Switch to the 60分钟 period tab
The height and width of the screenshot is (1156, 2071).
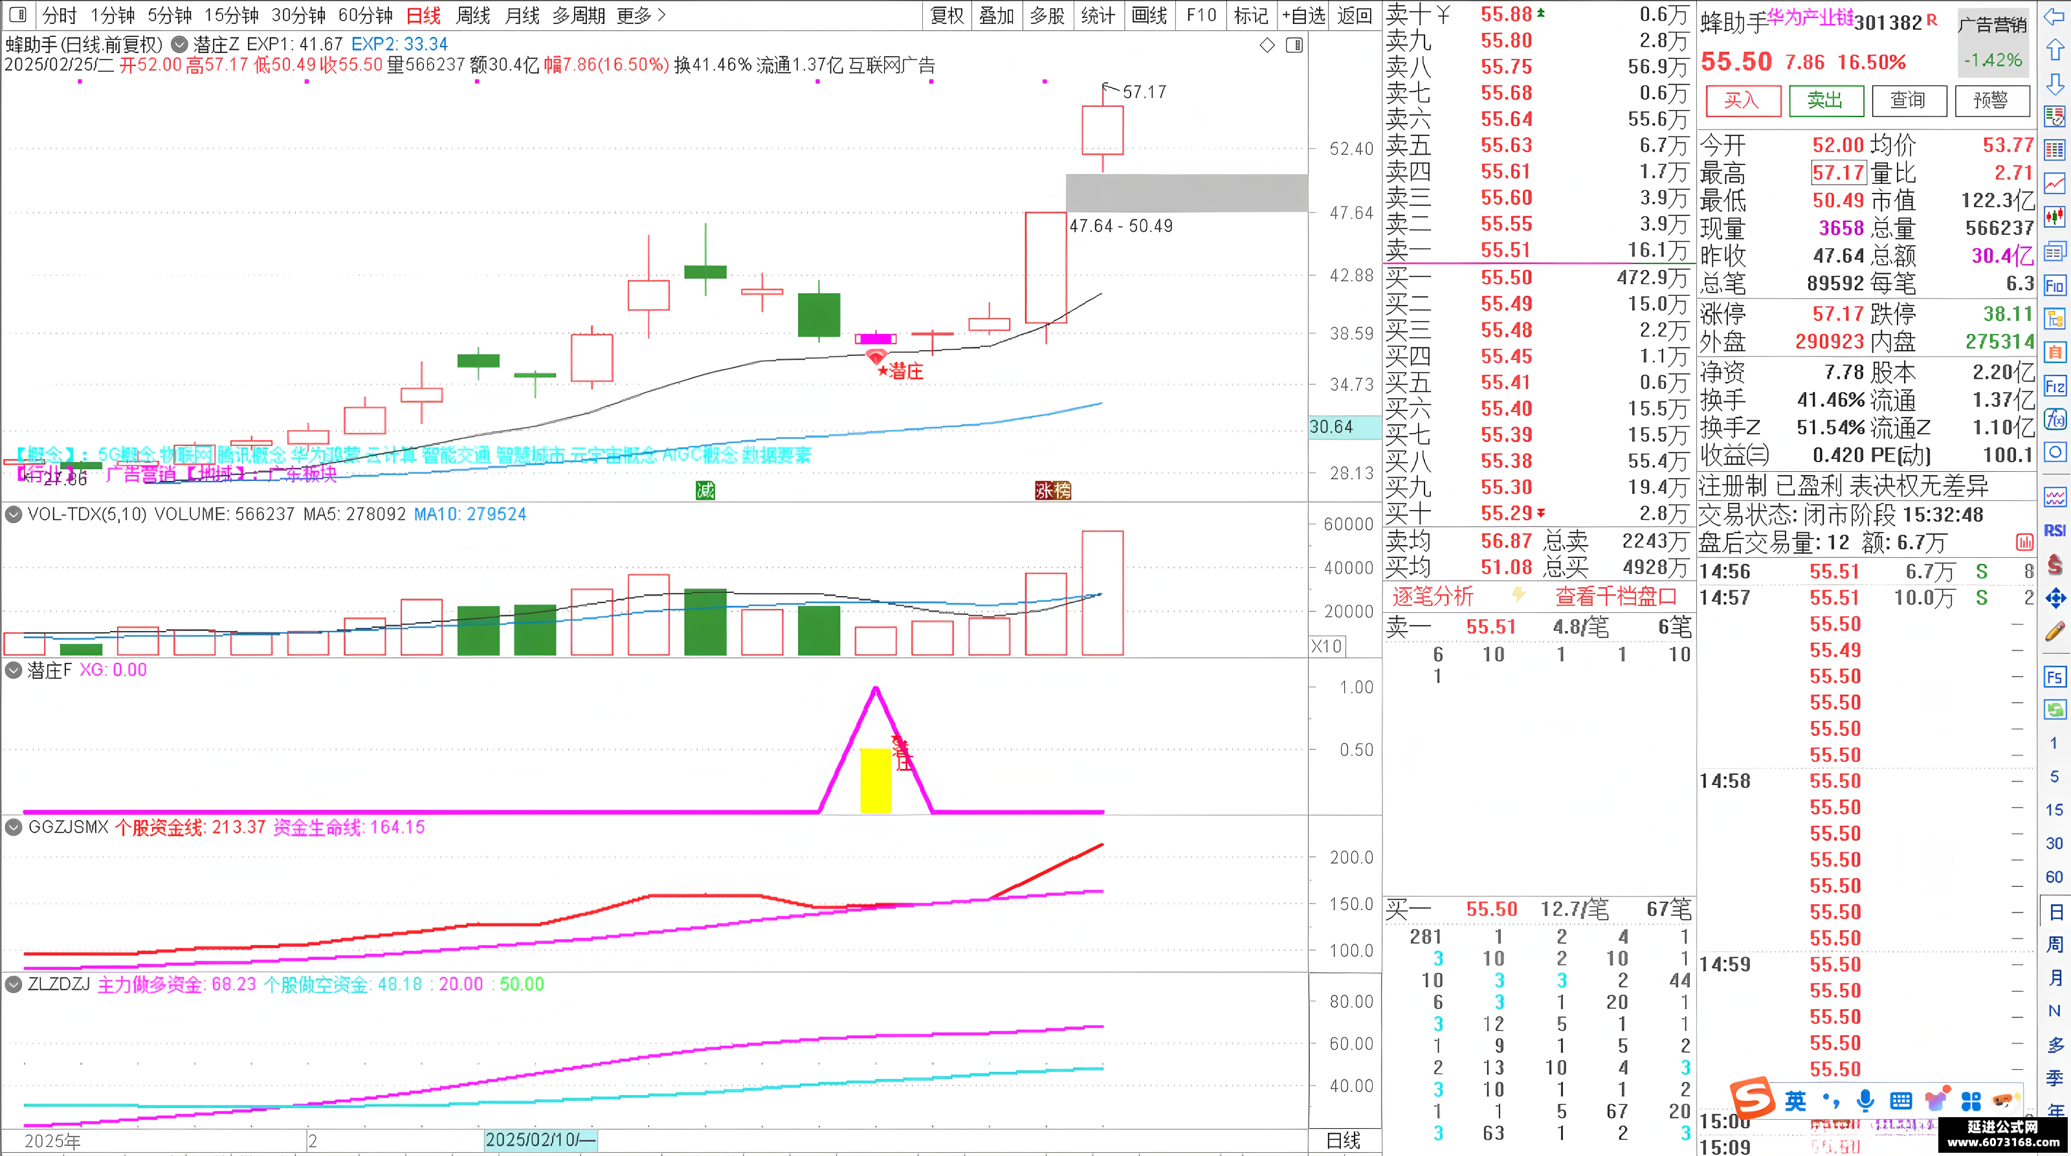pyautogui.click(x=365, y=16)
